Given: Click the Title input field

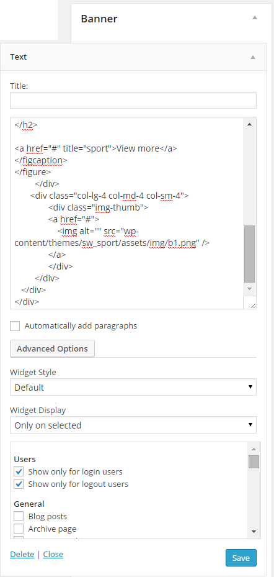Looking at the screenshot, I should tap(133, 101).
